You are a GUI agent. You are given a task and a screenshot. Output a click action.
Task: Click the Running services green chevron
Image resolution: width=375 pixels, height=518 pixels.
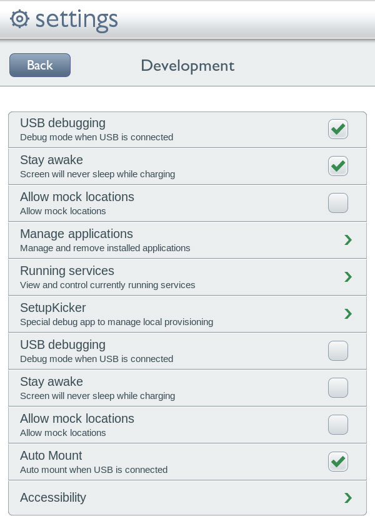tap(348, 277)
